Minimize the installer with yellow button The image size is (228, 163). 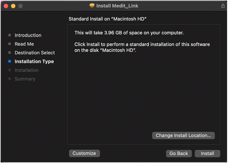[x=13, y=6]
